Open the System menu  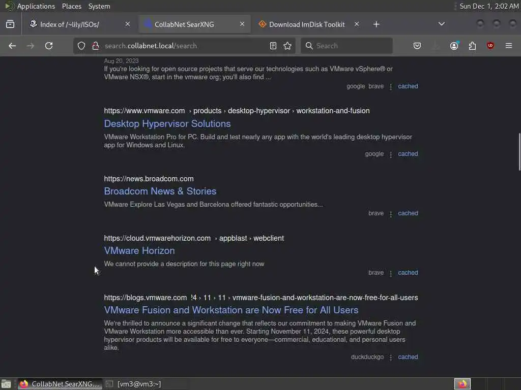99,6
